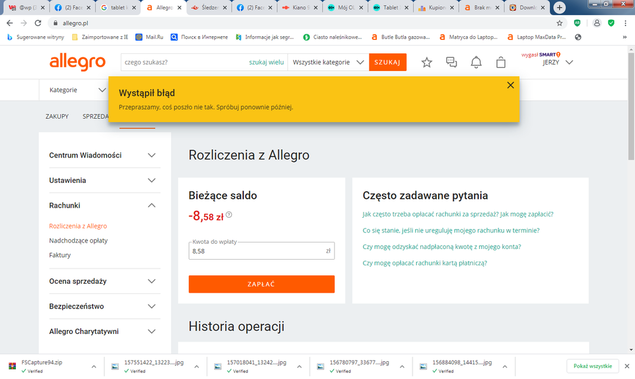Open Faktury link
The height and width of the screenshot is (379, 635).
click(x=60, y=255)
